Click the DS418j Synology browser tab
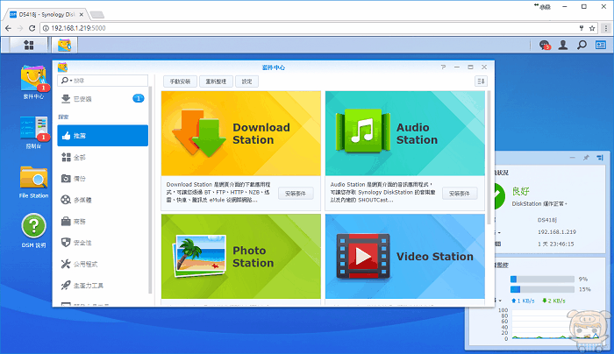 point(47,15)
